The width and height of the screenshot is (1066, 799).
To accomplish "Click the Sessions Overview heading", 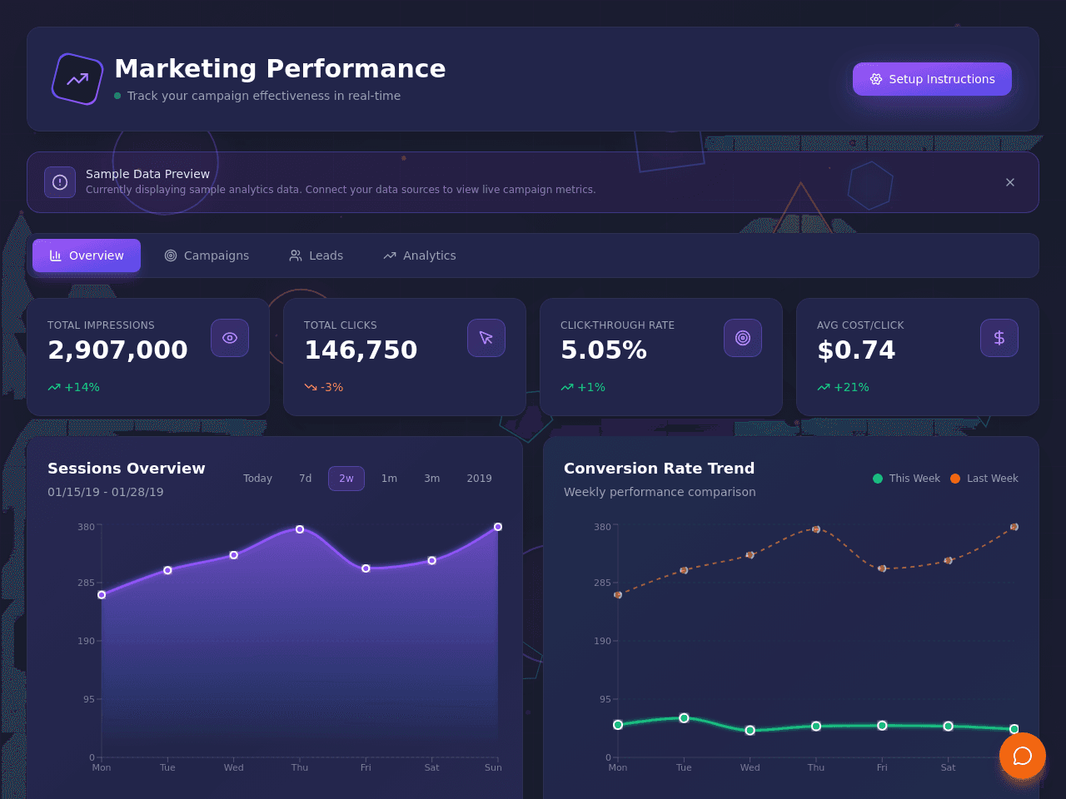I will coord(127,469).
